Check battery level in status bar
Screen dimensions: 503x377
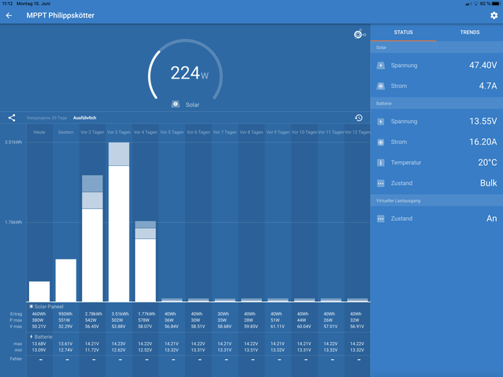coord(496,4)
